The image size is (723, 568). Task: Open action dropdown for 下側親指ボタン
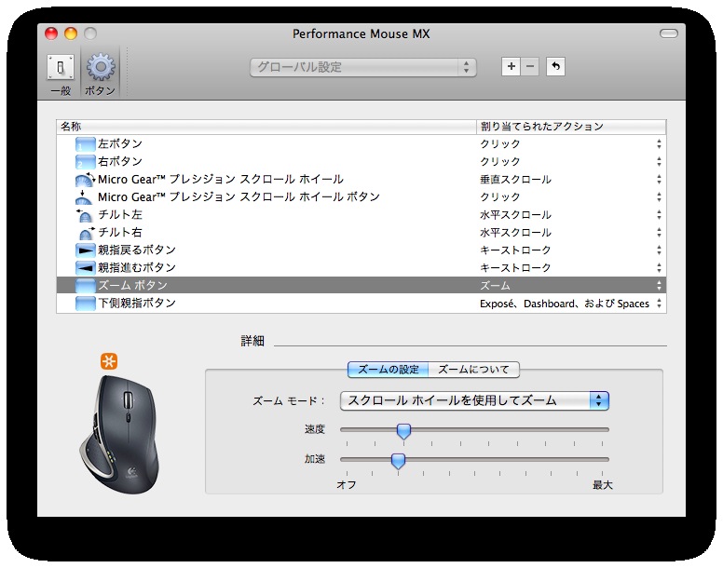[x=659, y=304]
